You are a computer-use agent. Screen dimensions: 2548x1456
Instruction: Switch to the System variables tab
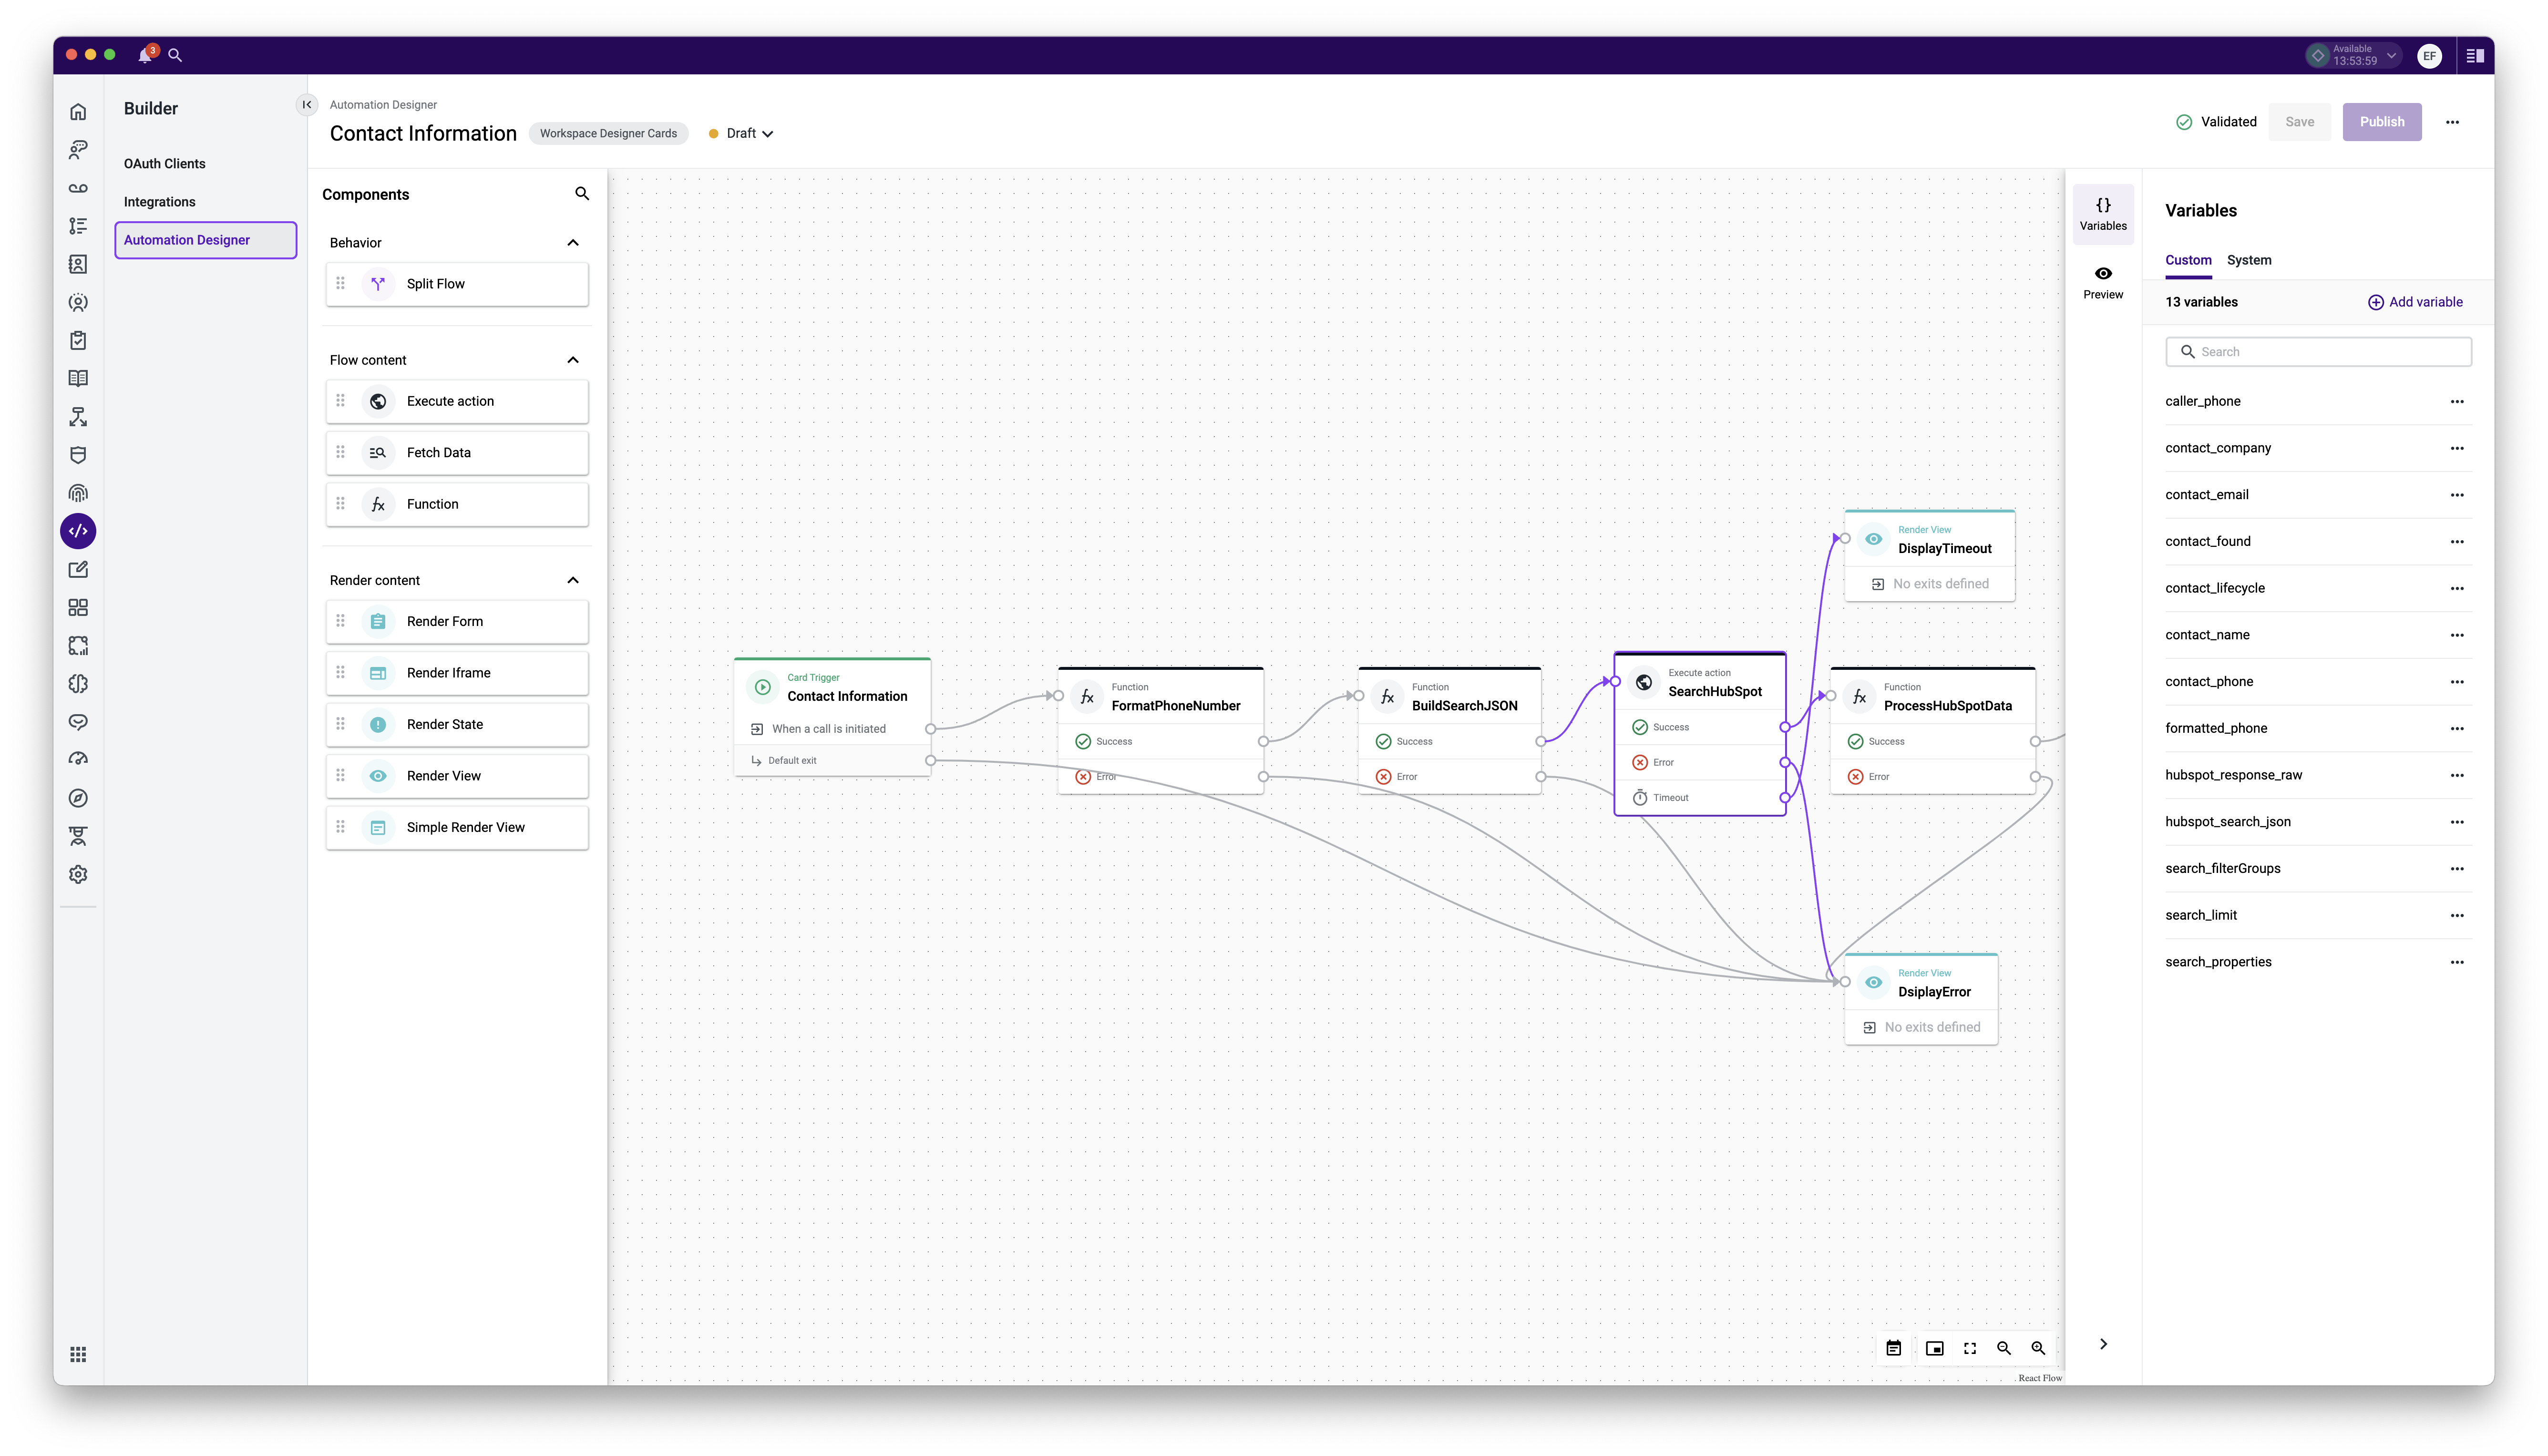pos(2248,260)
